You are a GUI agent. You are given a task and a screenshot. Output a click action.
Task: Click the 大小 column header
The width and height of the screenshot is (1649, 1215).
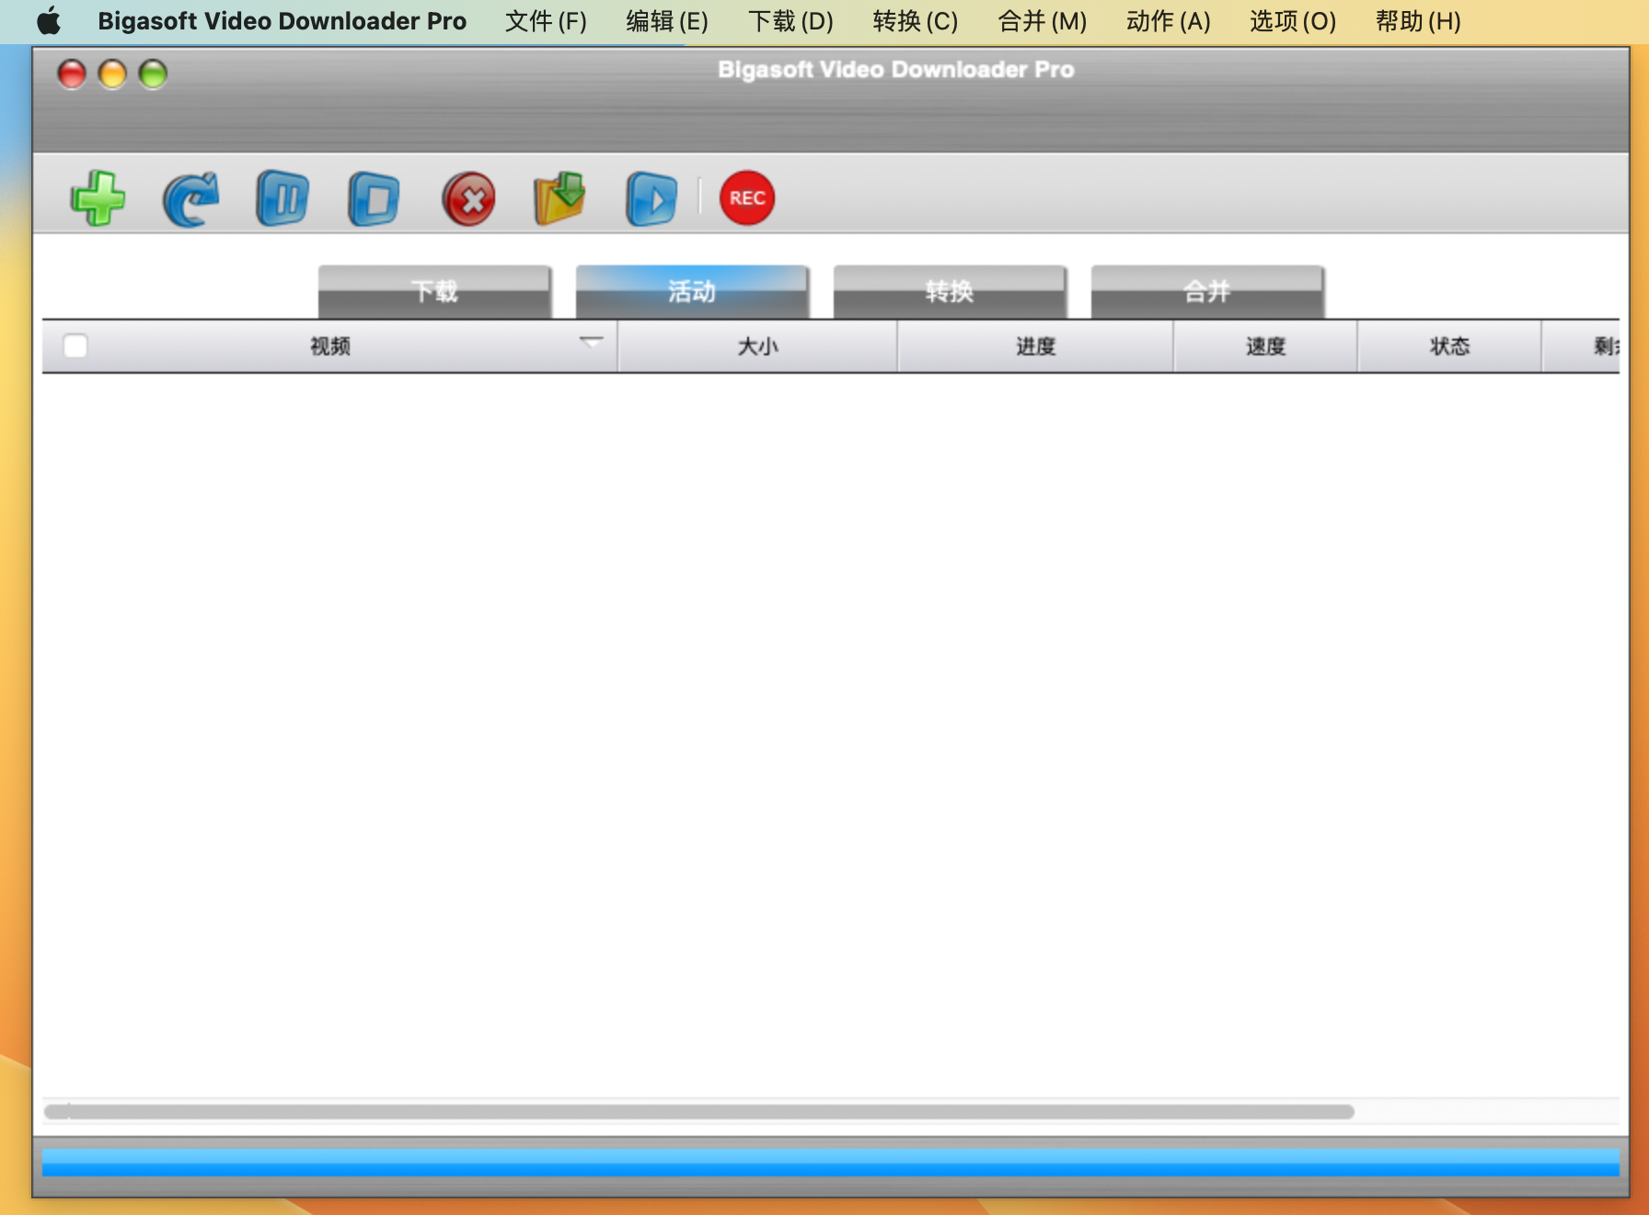[x=757, y=347]
